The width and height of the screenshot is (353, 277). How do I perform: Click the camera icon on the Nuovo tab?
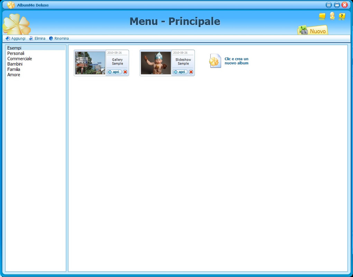[303, 30]
